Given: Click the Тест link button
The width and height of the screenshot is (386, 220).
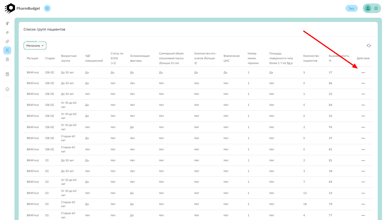Looking at the screenshot, I should 351,8.
